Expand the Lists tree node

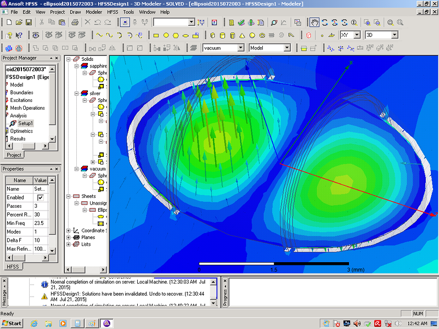[x=68, y=245]
